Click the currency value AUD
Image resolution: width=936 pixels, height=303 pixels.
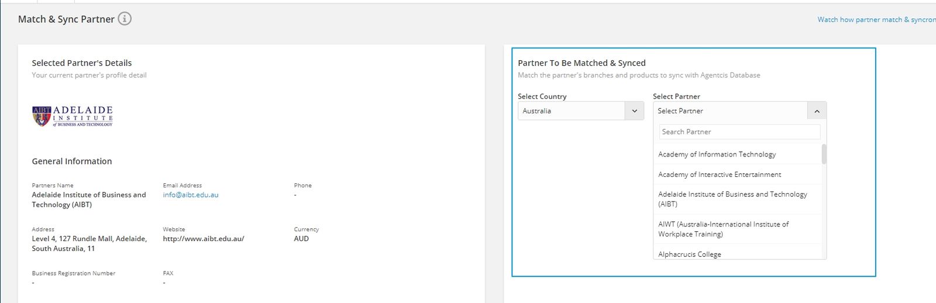301,239
